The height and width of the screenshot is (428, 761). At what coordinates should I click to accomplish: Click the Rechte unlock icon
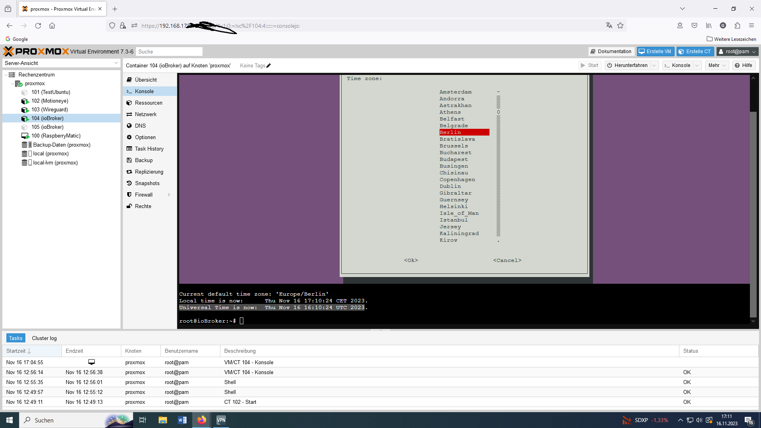pos(129,206)
